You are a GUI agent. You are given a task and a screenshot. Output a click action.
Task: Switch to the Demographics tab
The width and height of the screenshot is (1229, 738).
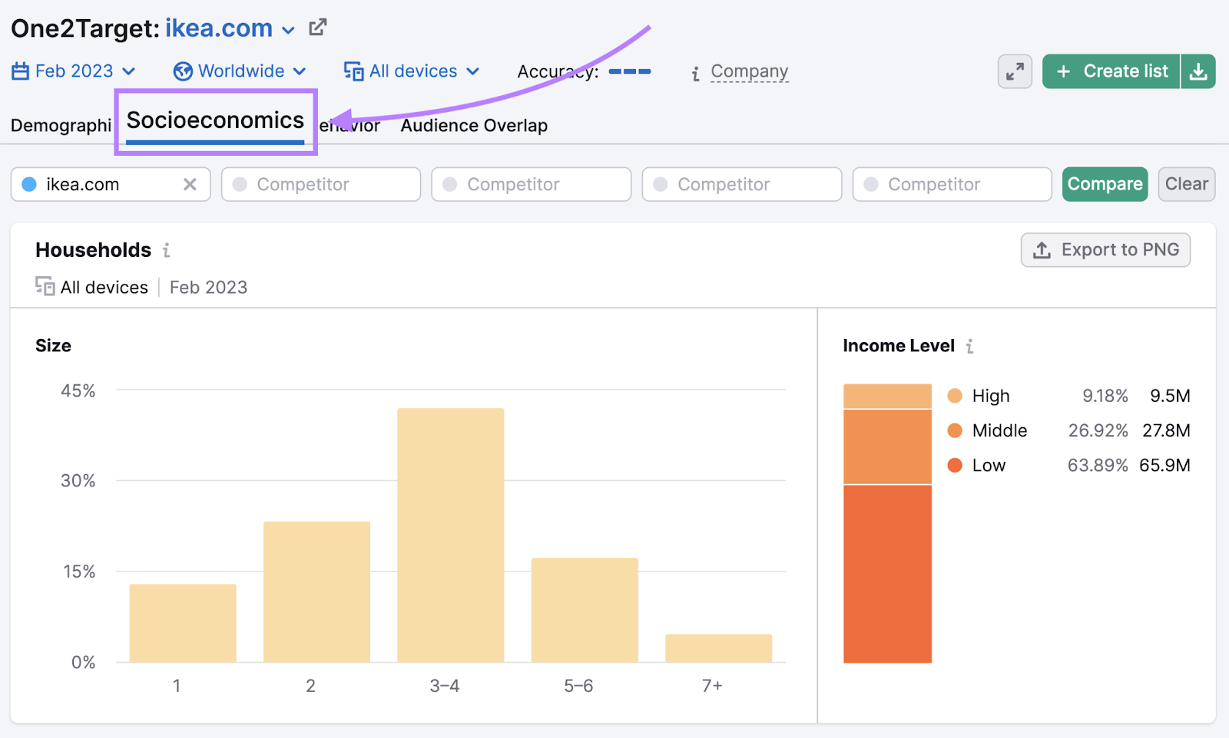click(x=61, y=126)
